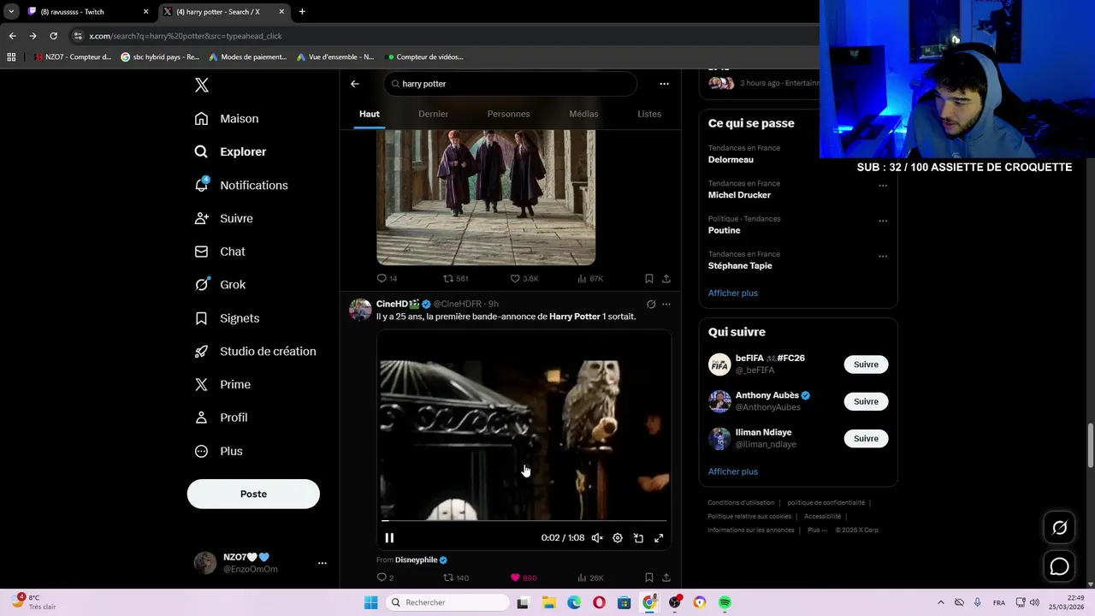
Task: Open video settings gear
Action: (618, 538)
